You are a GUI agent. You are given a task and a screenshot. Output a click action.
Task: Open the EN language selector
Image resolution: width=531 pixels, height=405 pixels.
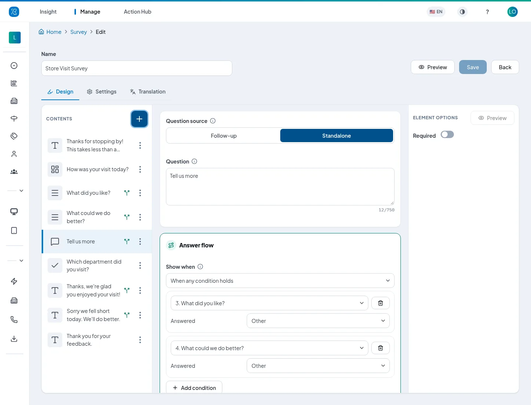click(x=436, y=12)
